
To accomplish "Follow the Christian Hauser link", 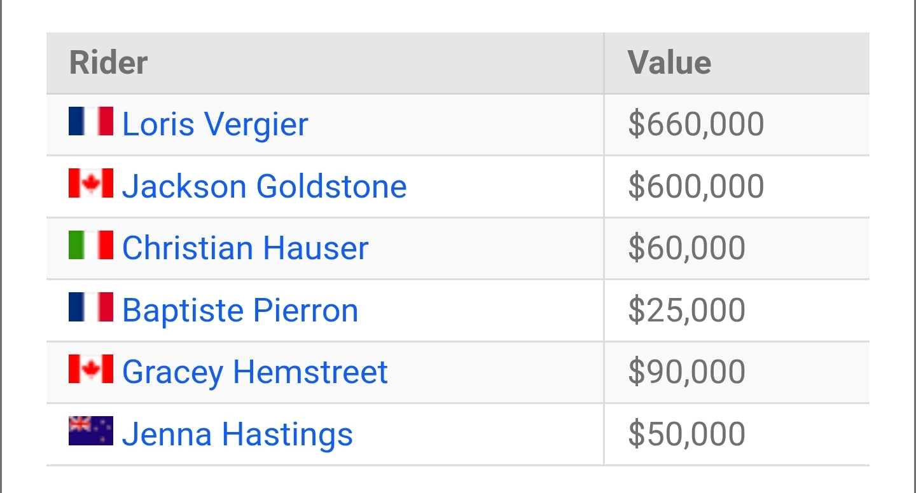I will coord(245,248).
